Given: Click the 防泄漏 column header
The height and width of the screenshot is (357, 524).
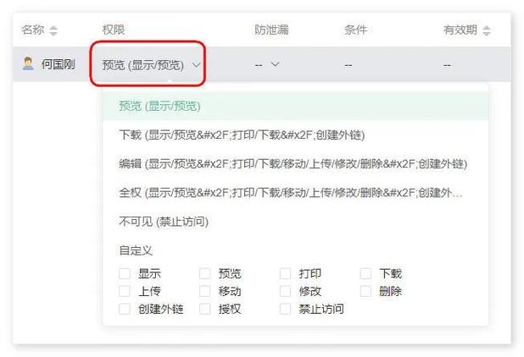Looking at the screenshot, I should coord(271,30).
